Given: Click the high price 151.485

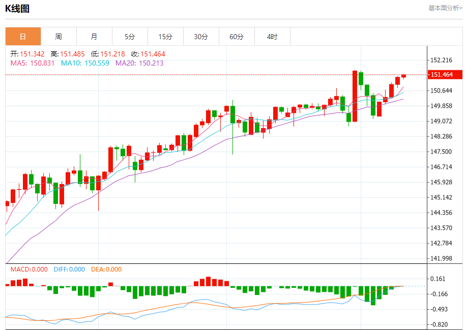Looking at the screenshot, I should 72,54.
